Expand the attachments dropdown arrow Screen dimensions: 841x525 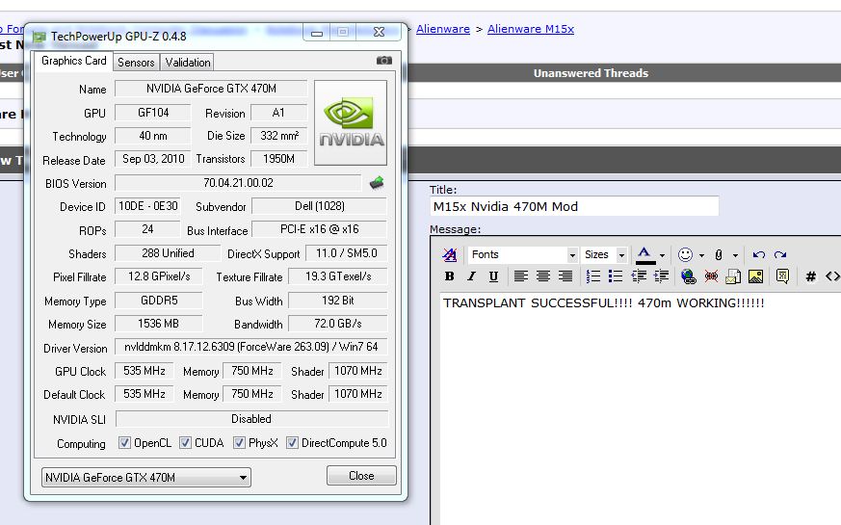[735, 255]
